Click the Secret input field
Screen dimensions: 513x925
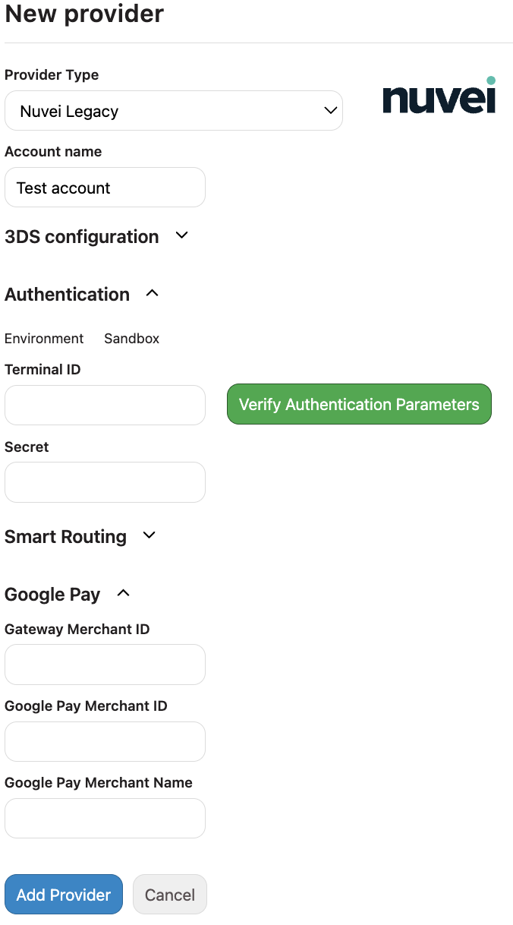[x=105, y=482]
